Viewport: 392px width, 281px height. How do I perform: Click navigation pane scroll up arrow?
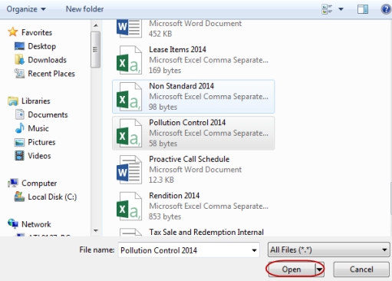tap(96, 25)
